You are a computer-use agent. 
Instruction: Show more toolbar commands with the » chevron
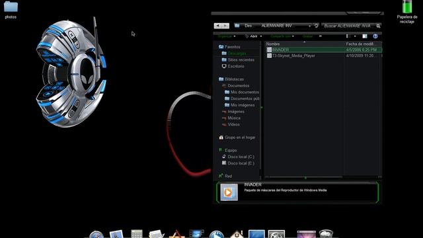click(321, 36)
